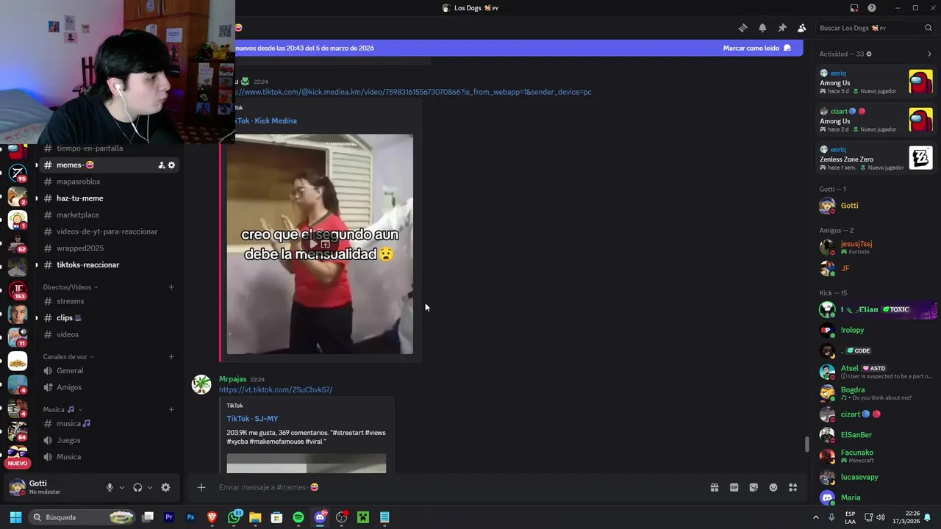Image resolution: width=941 pixels, height=529 pixels.
Task: Toggle the member list icon
Action: [802, 28]
